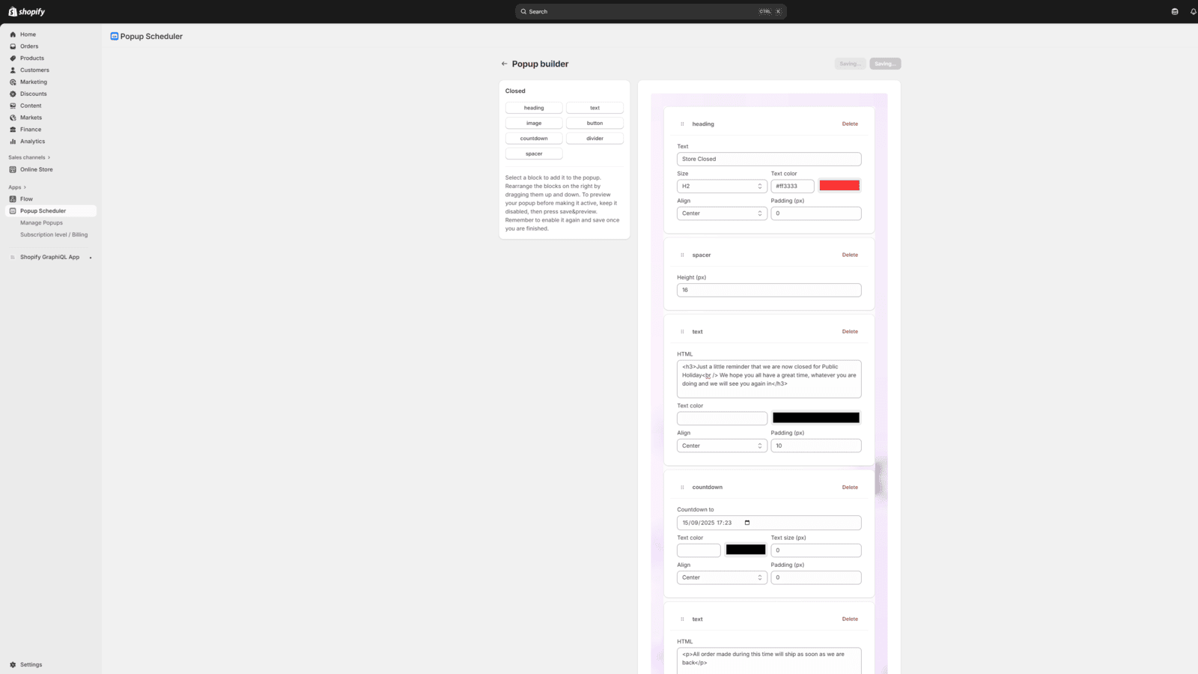Go to Manage Popups

41,222
